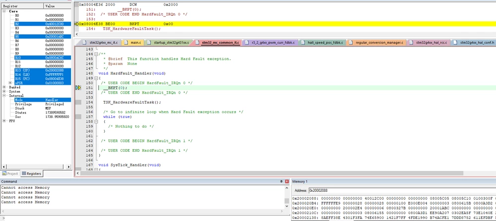Switch to hall_speed_pos_fdbk.c tab
Image resolution: width=496 pixels, height=221 pixels.
click(322, 42)
